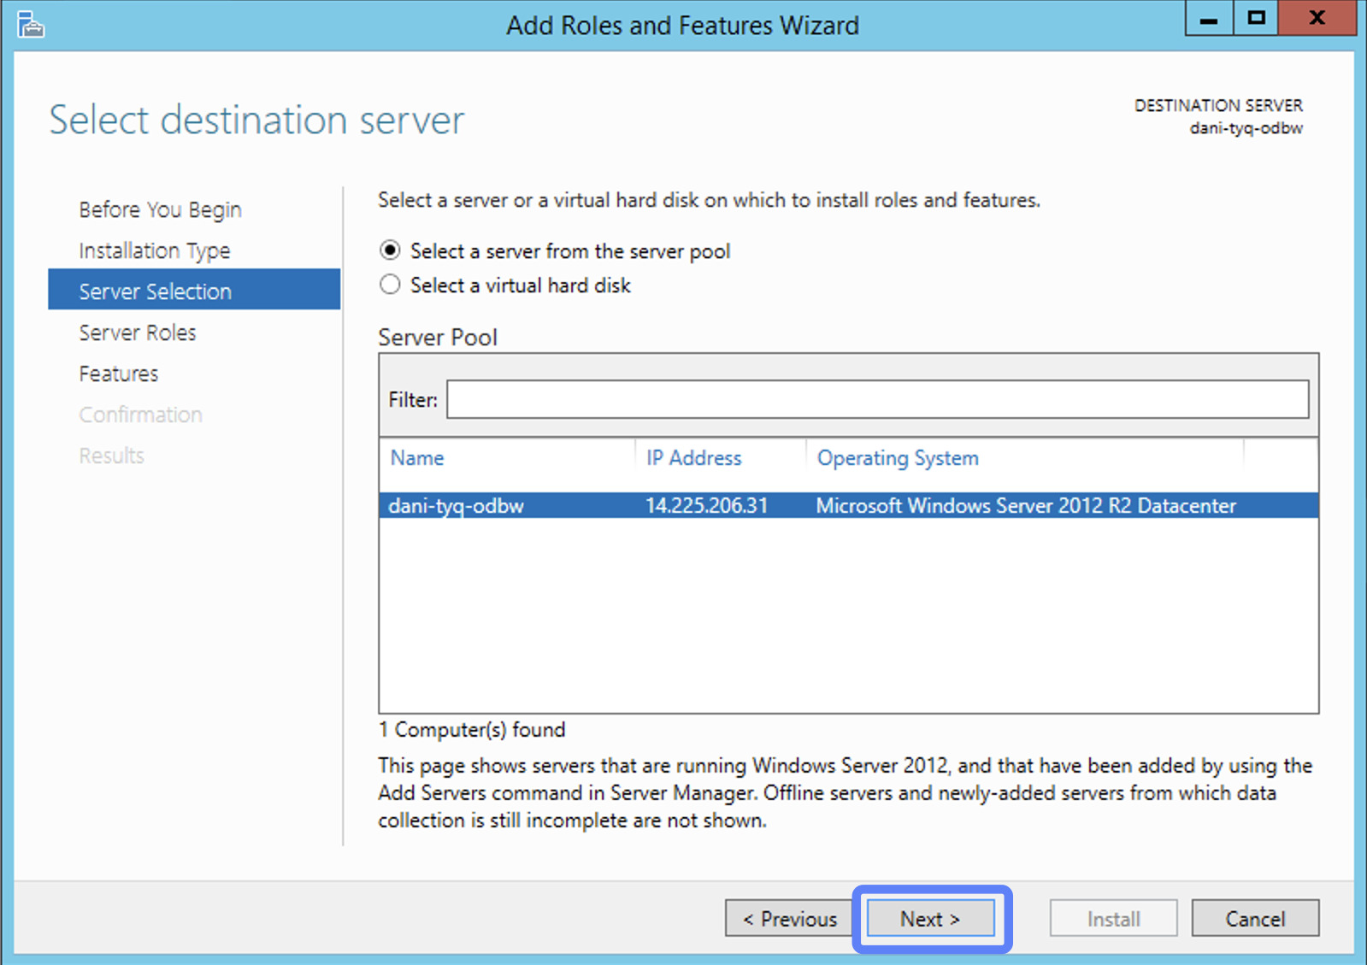This screenshot has height=965, width=1367.
Task: Minimize the wizard window
Action: [1209, 19]
